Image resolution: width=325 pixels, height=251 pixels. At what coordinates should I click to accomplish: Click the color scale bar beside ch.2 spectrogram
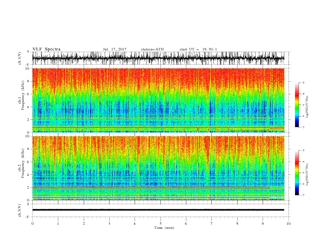297,173
